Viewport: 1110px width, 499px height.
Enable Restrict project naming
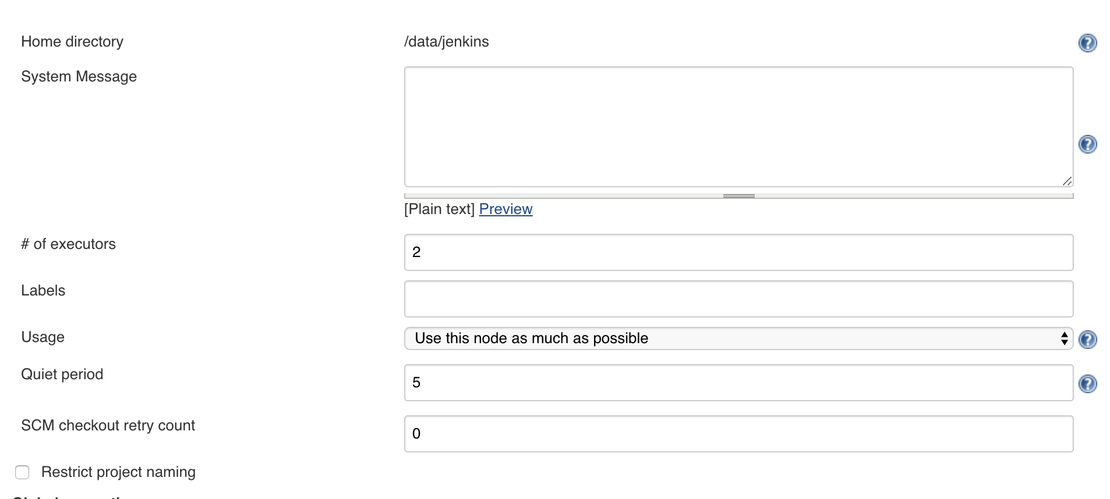[x=22, y=472]
